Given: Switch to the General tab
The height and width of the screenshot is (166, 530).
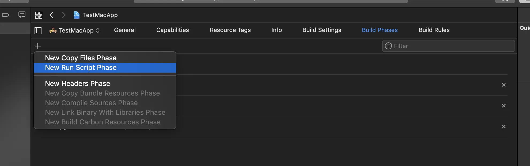Looking at the screenshot, I should pyautogui.click(x=125, y=30).
